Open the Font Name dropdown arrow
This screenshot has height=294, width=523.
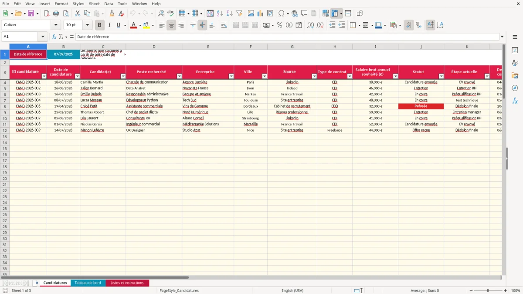pos(56,25)
